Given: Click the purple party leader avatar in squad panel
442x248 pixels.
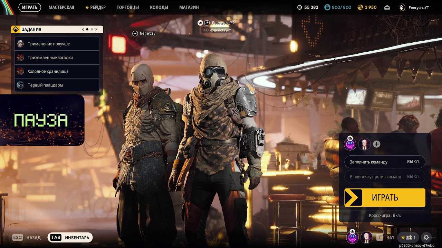Looking at the screenshot, I should click(350, 144).
